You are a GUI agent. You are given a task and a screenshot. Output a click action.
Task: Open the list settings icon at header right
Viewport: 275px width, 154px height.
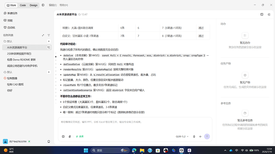[x=269, y=15]
